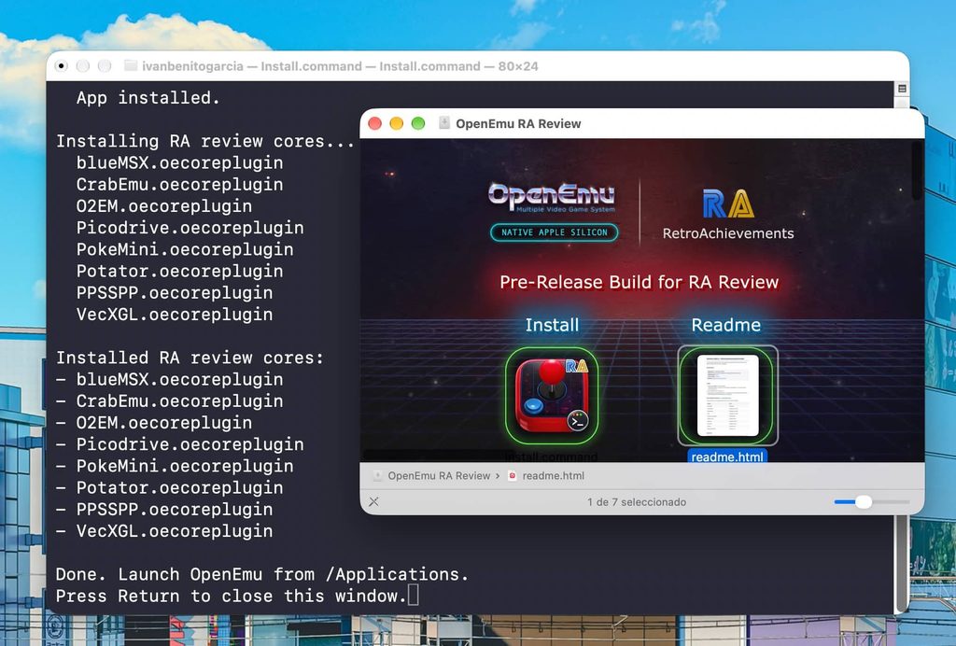Click the OpenEmu RA Review window title
Image resolution: width=956 pixels, height=646 pixels.
point(518,124)
